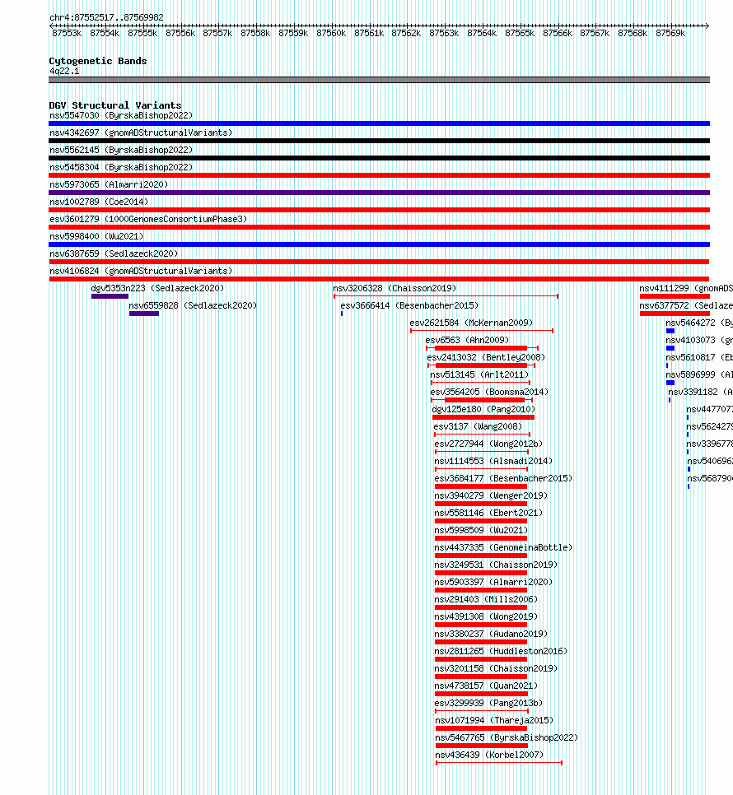Select nsv3249531 (Chaisson2019) label
This screenshot has width=733, height=795.
pos(496,565)
